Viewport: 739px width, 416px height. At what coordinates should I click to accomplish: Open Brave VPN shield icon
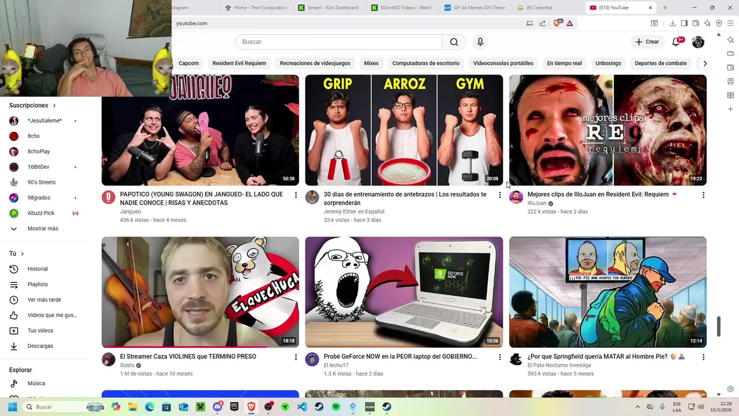coord(719,23)
